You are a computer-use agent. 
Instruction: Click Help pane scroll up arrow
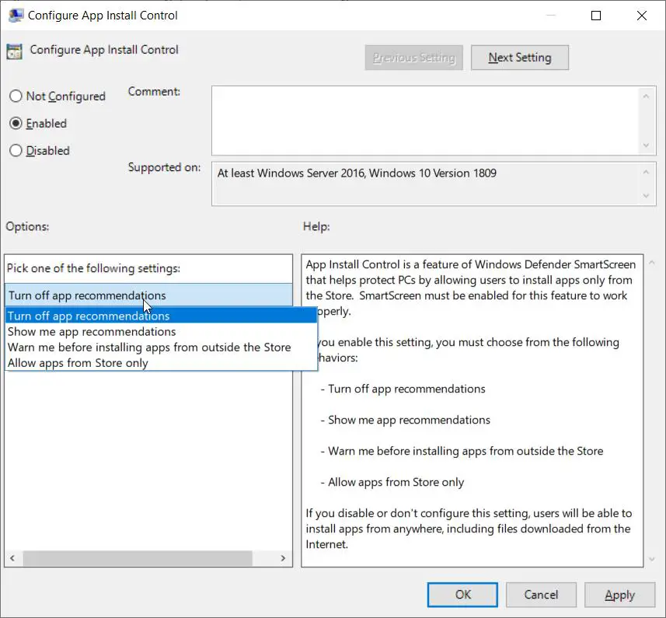click(651, 263)
